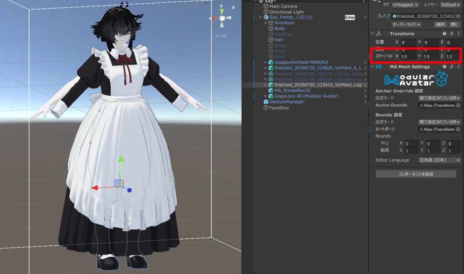Image resolution: width=464 pixels, height=274 pixels.
Task: Click the 選択 prefab button
Action: click(440, 24)
